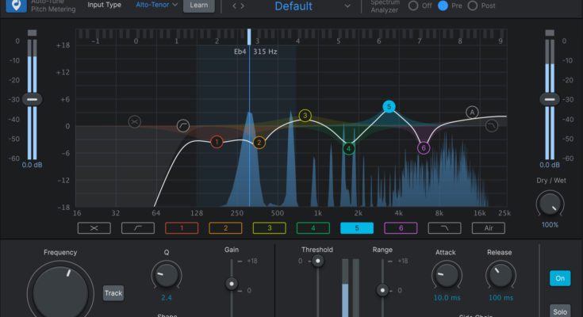Click the Track button near Frequency

pos(113,293)
